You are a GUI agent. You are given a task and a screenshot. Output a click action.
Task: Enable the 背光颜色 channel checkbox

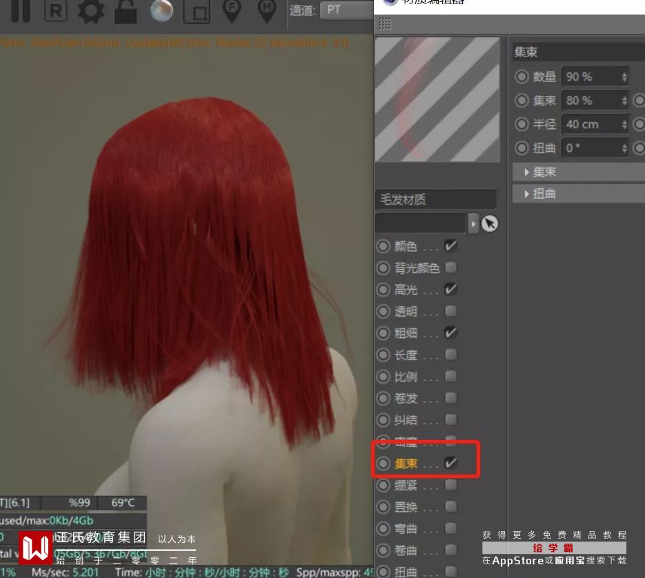click(x=451, y=268)
